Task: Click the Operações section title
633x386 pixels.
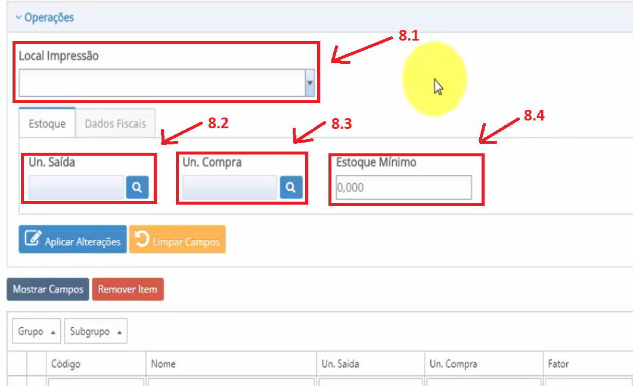Action: [49, 17]
